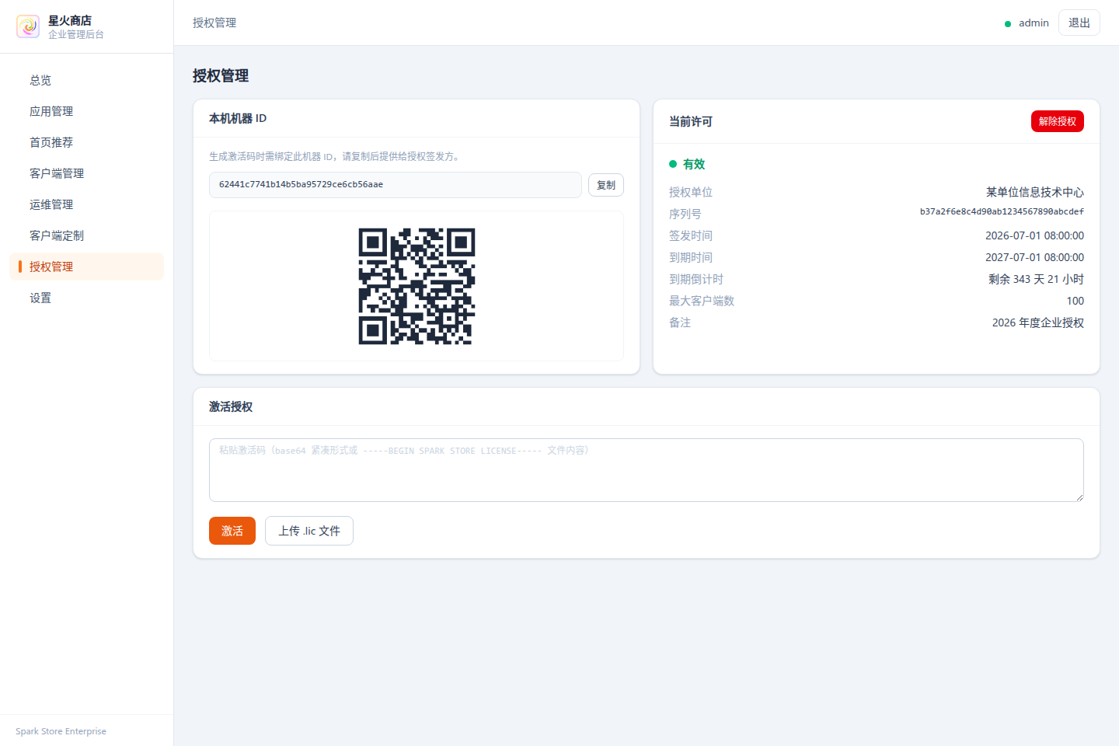This screenshot has width=1119, height=746.
Task: Copy machine ID with 复制 button
Action: pos(606,185)
